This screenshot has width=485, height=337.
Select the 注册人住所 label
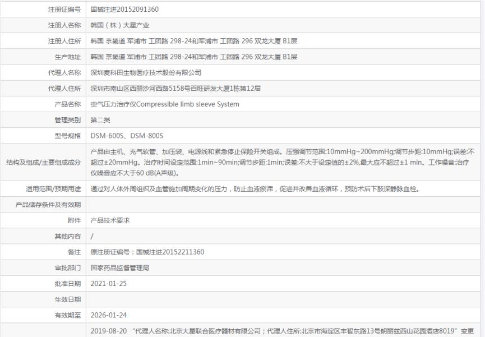click(x=64, y=41)
